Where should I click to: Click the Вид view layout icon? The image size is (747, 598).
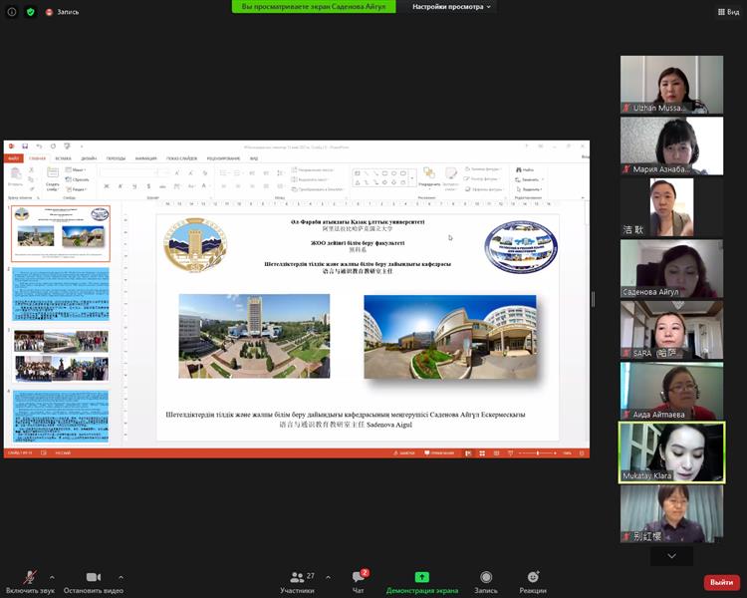pyautogui.click(x=728, y=12)
